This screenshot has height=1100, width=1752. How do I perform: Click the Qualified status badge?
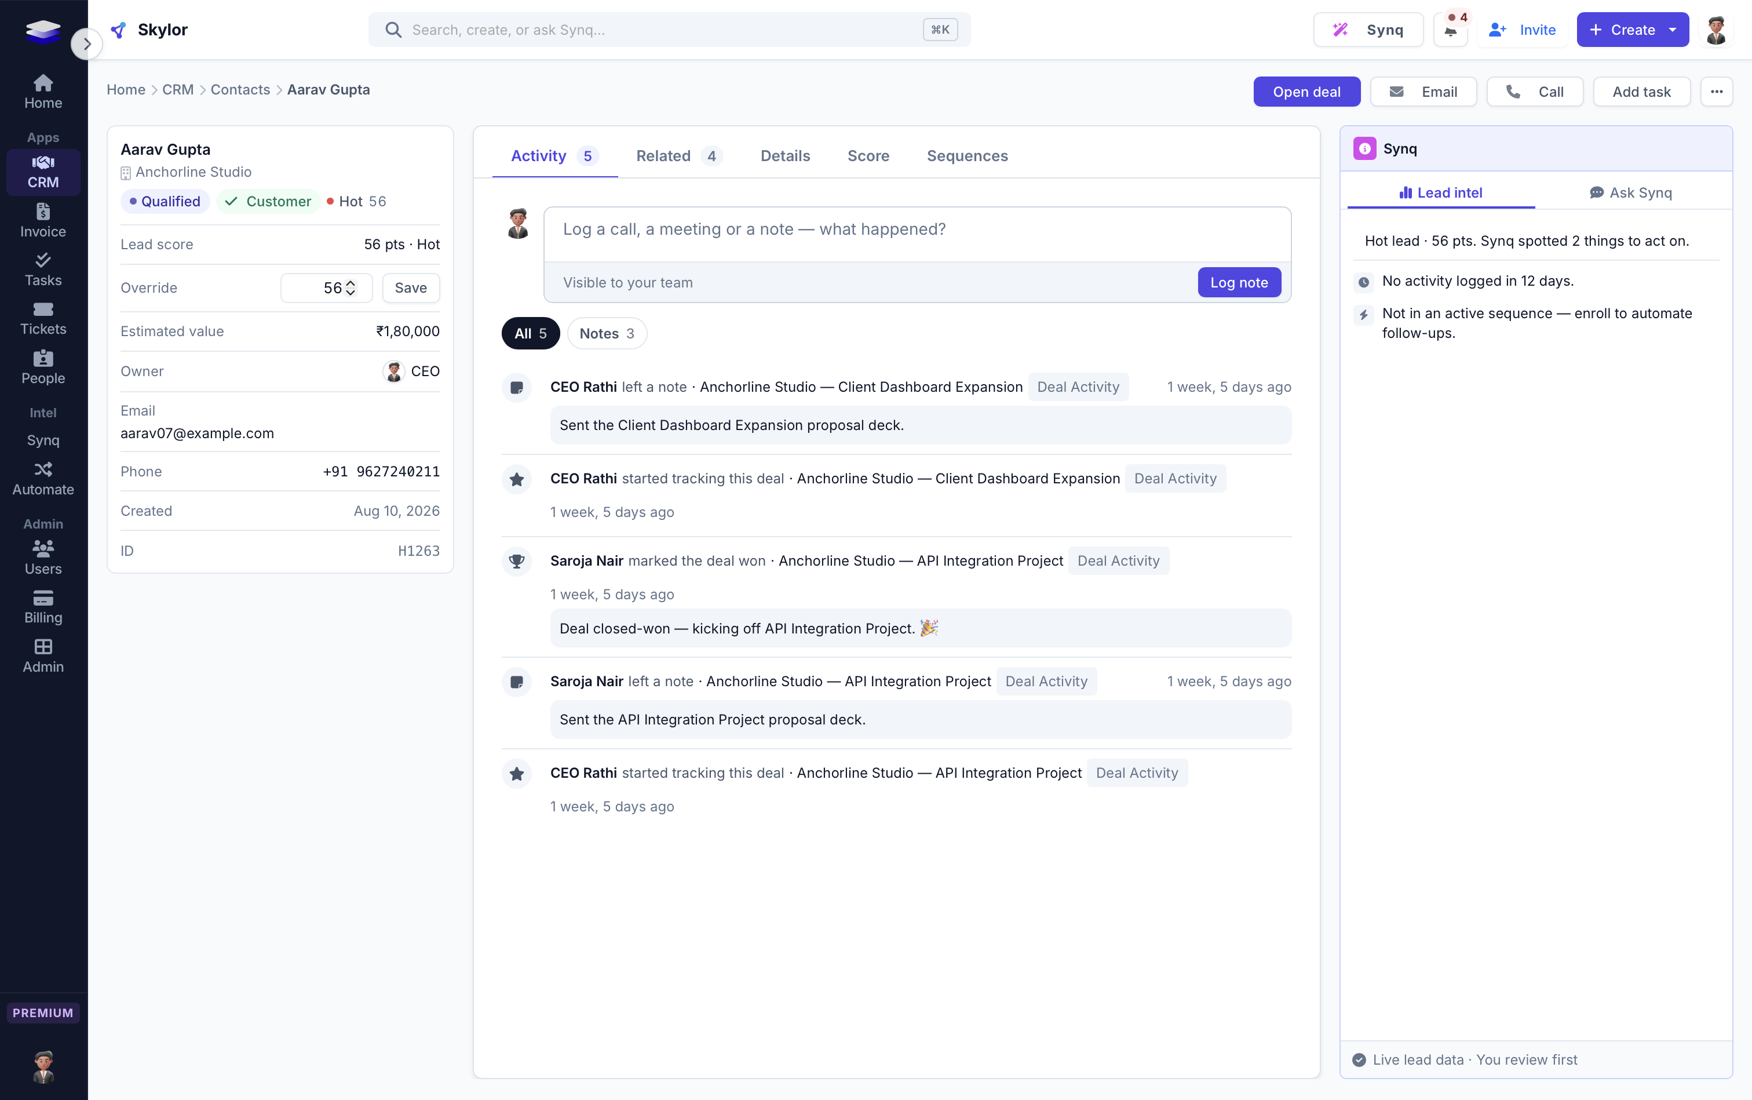click(x=165, y=202)
